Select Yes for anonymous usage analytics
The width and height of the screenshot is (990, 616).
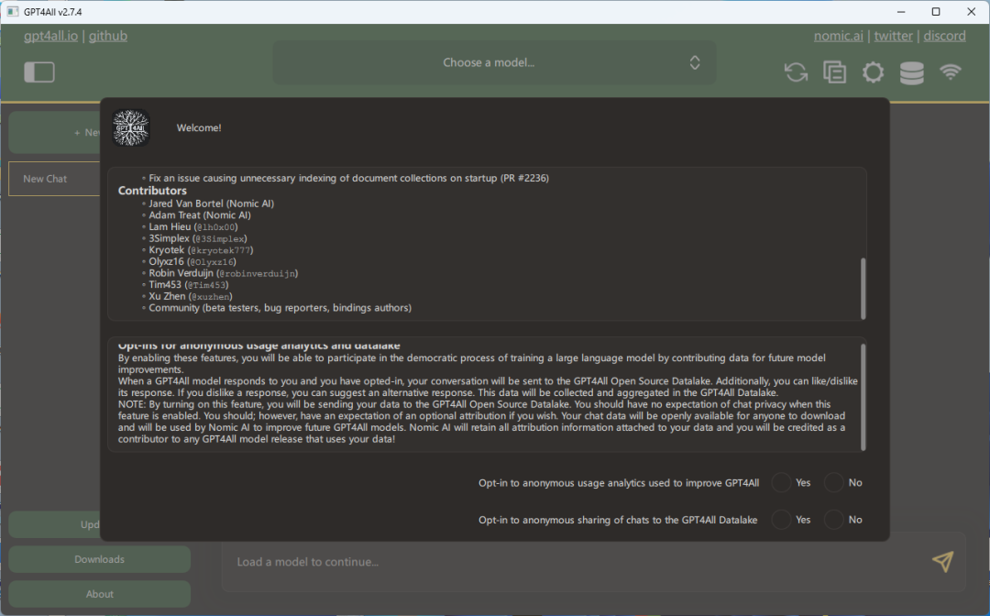[x=781, y=483]
